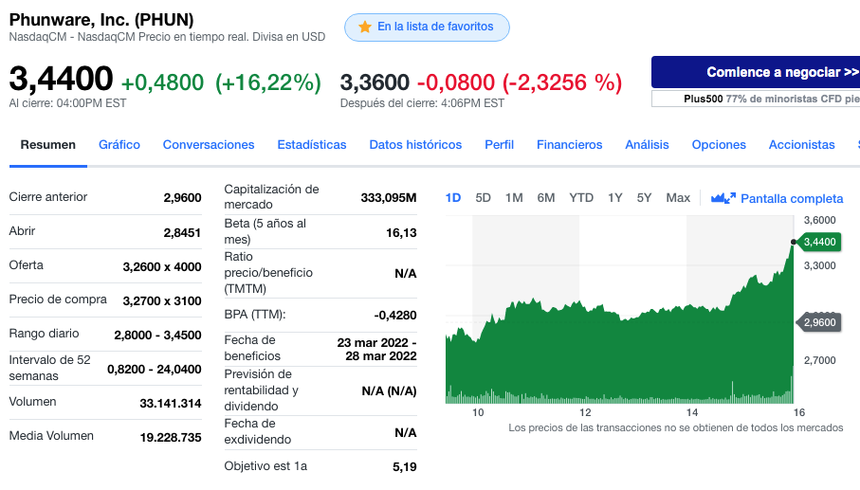860x490 pixels.
Task: Select the YTD chart range
Action: coord(581,198)
